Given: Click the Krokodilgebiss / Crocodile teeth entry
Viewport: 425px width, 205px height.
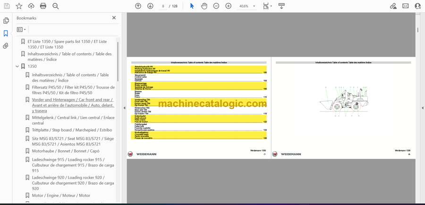Looking at the screenshot, I should (199, 136).
